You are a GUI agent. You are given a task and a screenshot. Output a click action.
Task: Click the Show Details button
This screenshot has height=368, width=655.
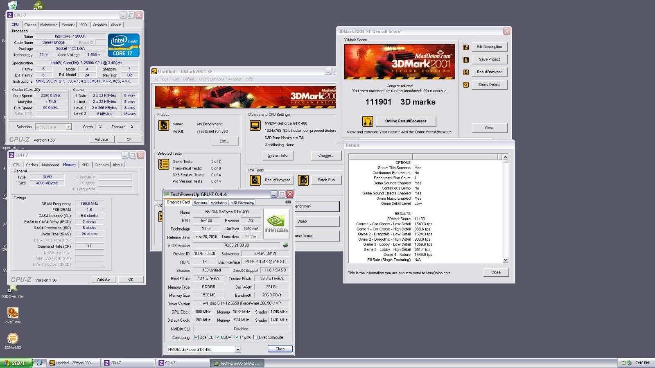click(x=489, y=85)
